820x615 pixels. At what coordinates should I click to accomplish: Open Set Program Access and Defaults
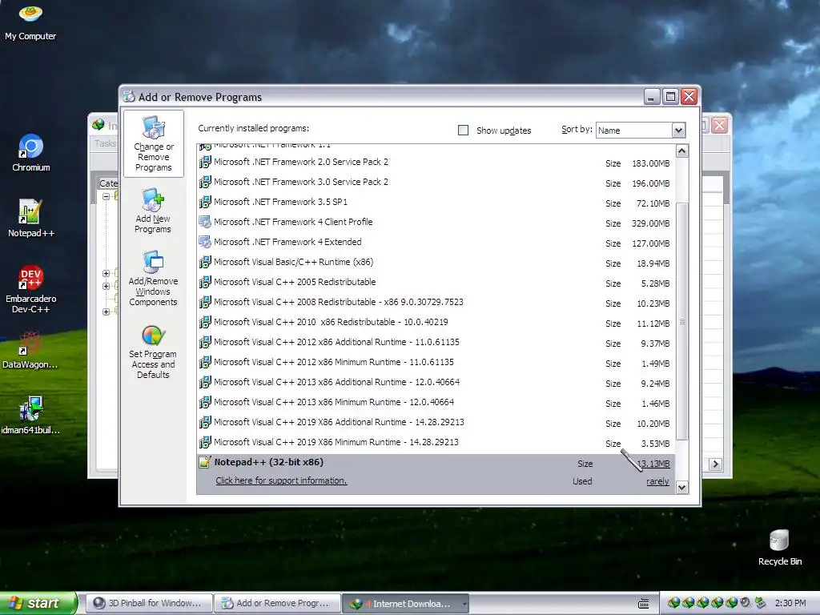click(x=153, y=352)
